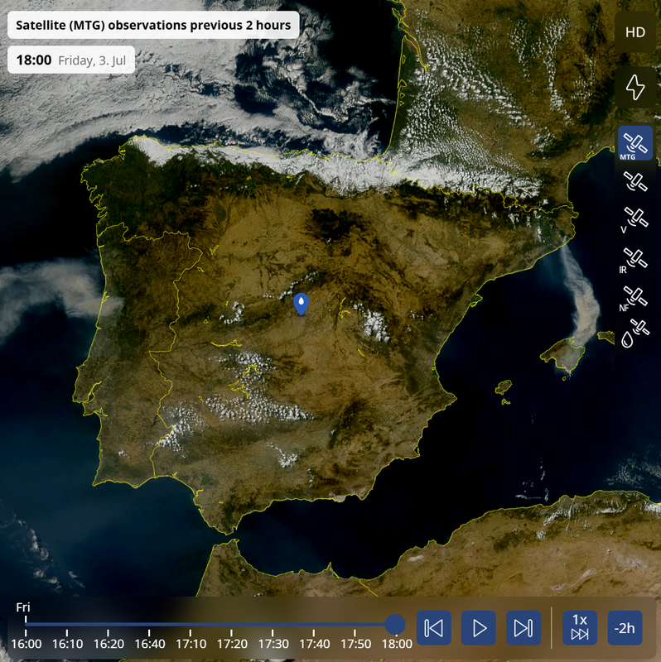Skip to the last frame
The image size is (661, 662).
click(x=523, y=628)
